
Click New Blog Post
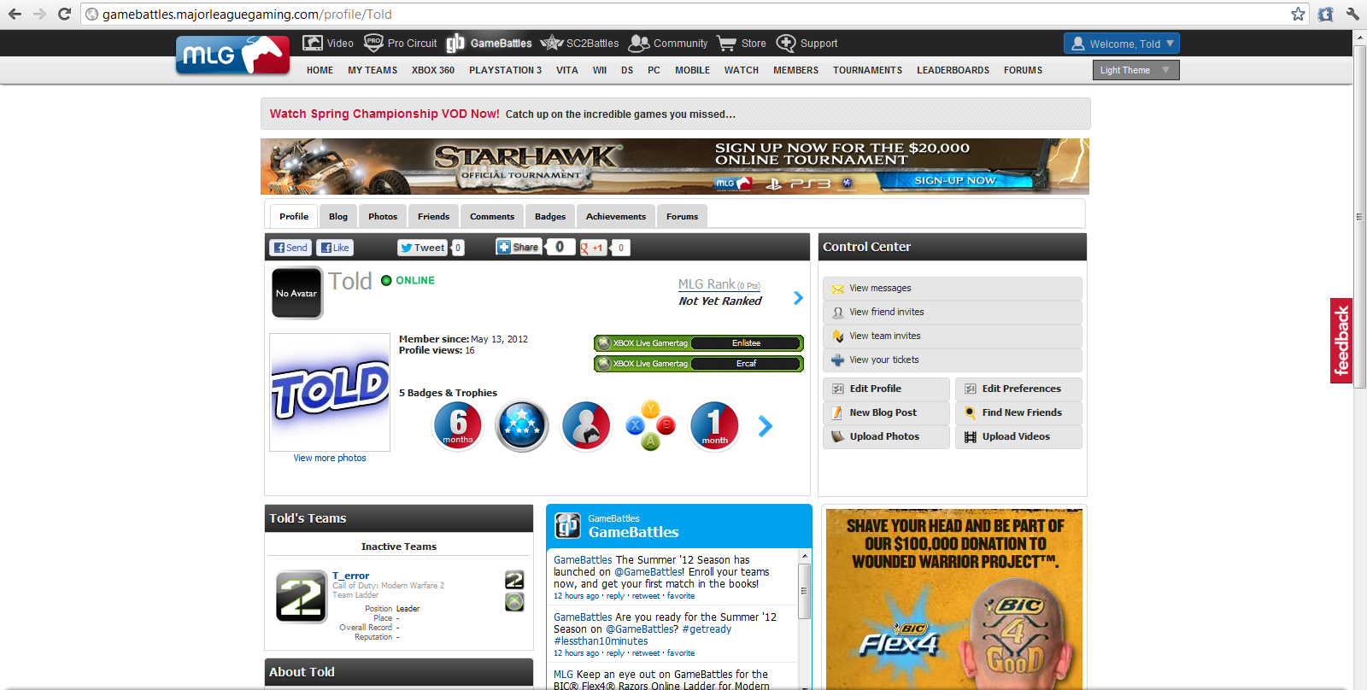tap(887, 412)
